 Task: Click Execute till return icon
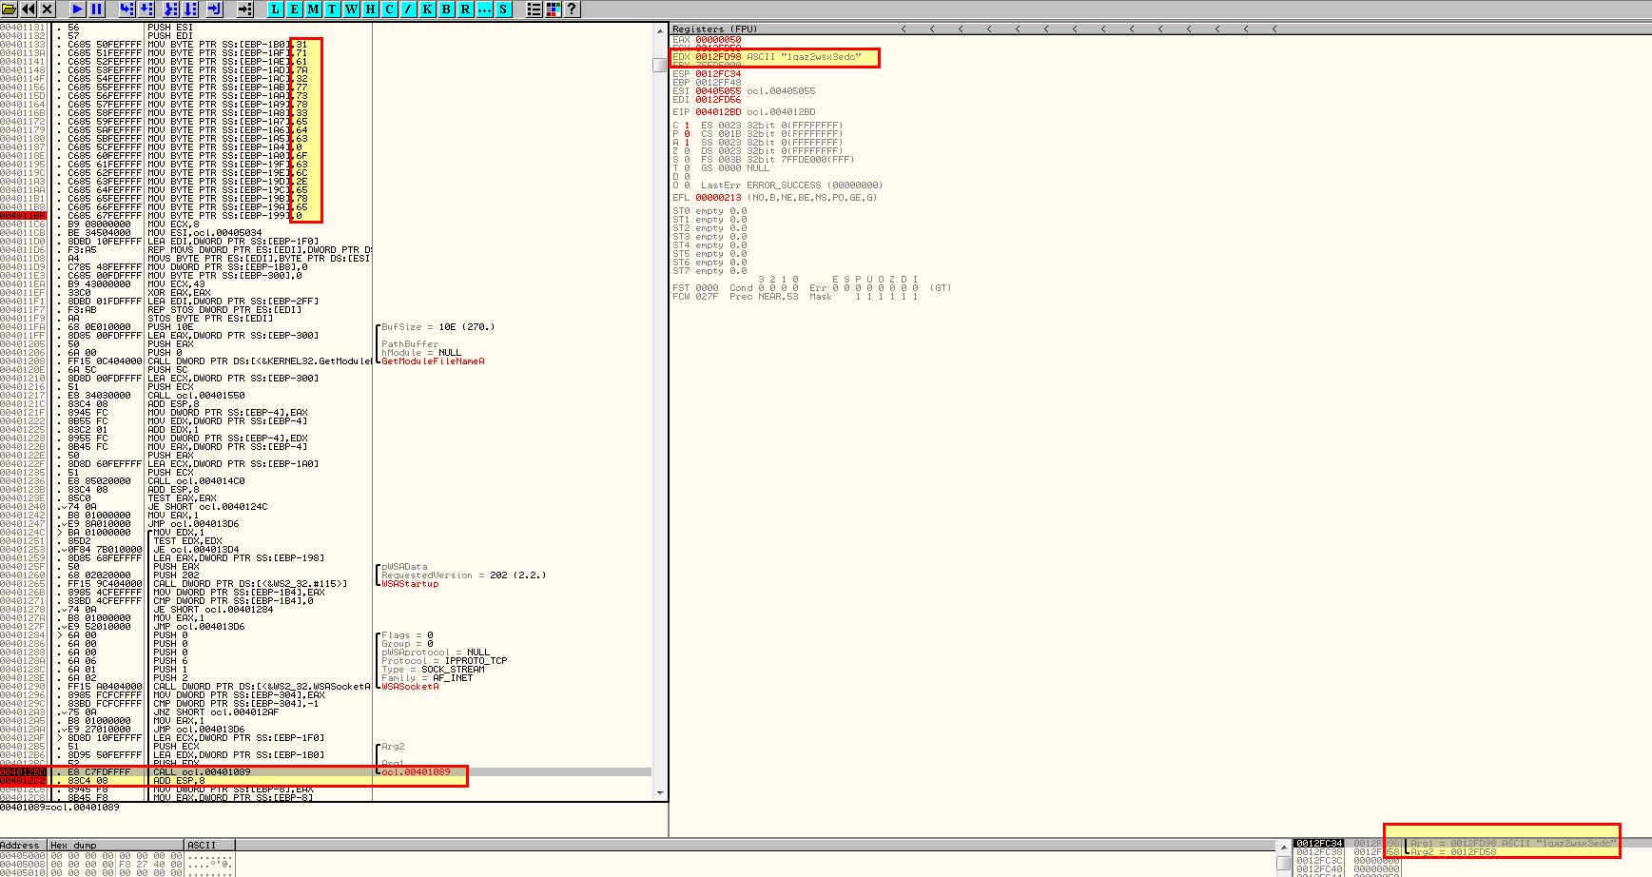[x=215, y=9]
